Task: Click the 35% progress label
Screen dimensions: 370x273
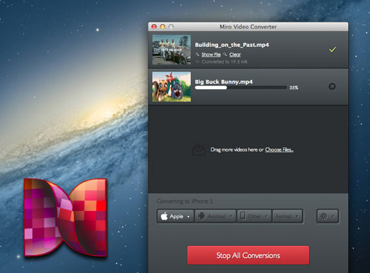Action: pos(294,88)
